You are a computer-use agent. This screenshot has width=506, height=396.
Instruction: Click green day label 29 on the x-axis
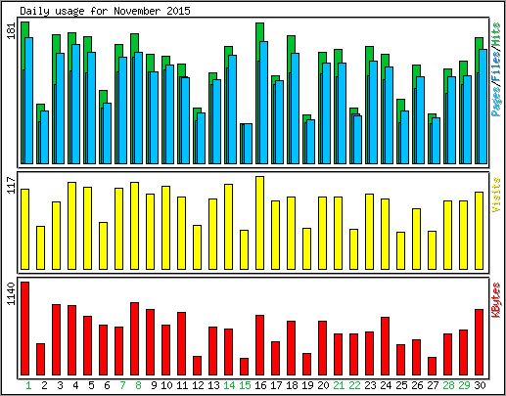(x=464, y=385)
